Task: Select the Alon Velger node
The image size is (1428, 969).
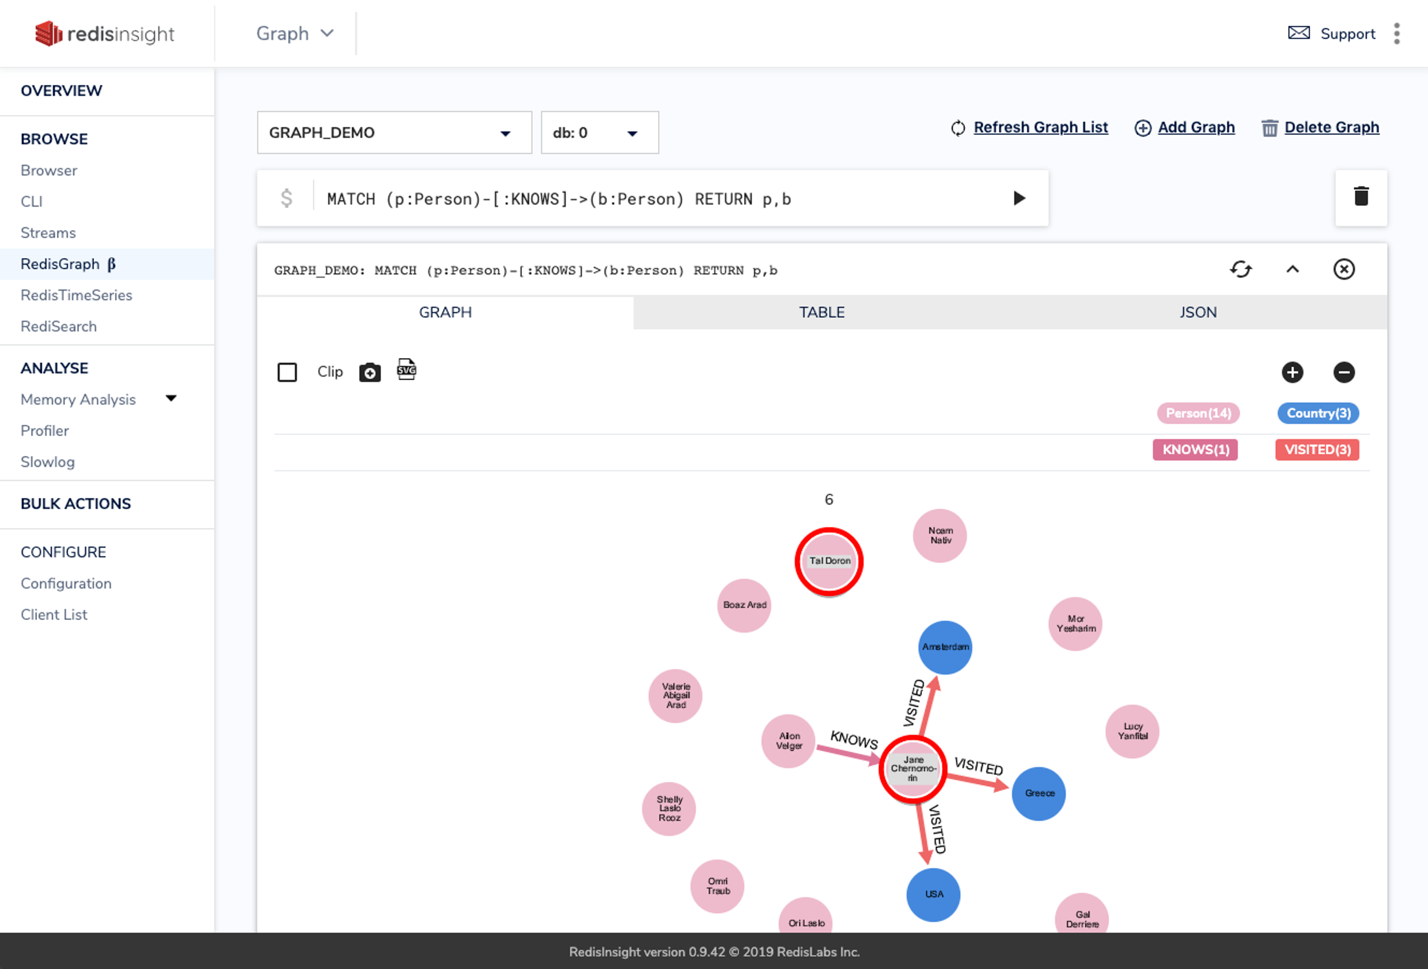Action: pyautogui.click(x=788, y=741)
